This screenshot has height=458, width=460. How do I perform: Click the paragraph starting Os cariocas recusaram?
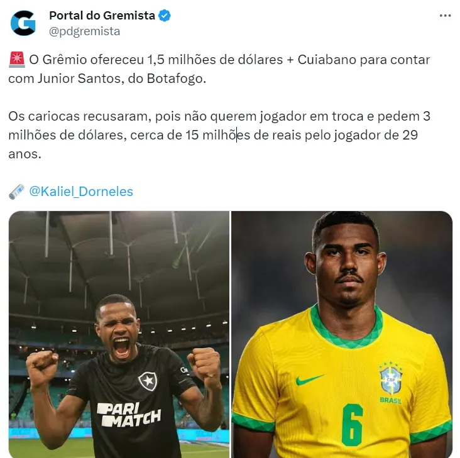tap(219, 135)
